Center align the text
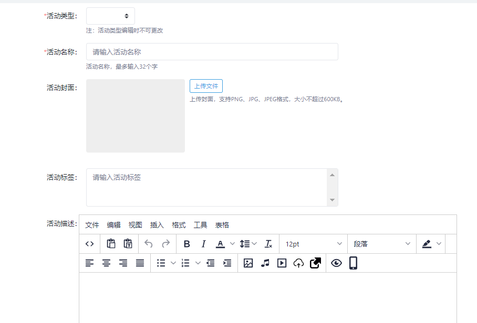Image resolution: width=477 pixels, height=323 pixels. click(106, 263)
